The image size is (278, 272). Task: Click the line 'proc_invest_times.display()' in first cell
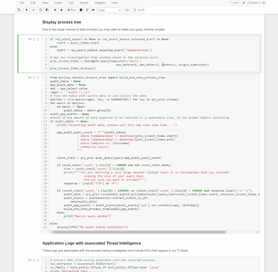pos(73,69)
